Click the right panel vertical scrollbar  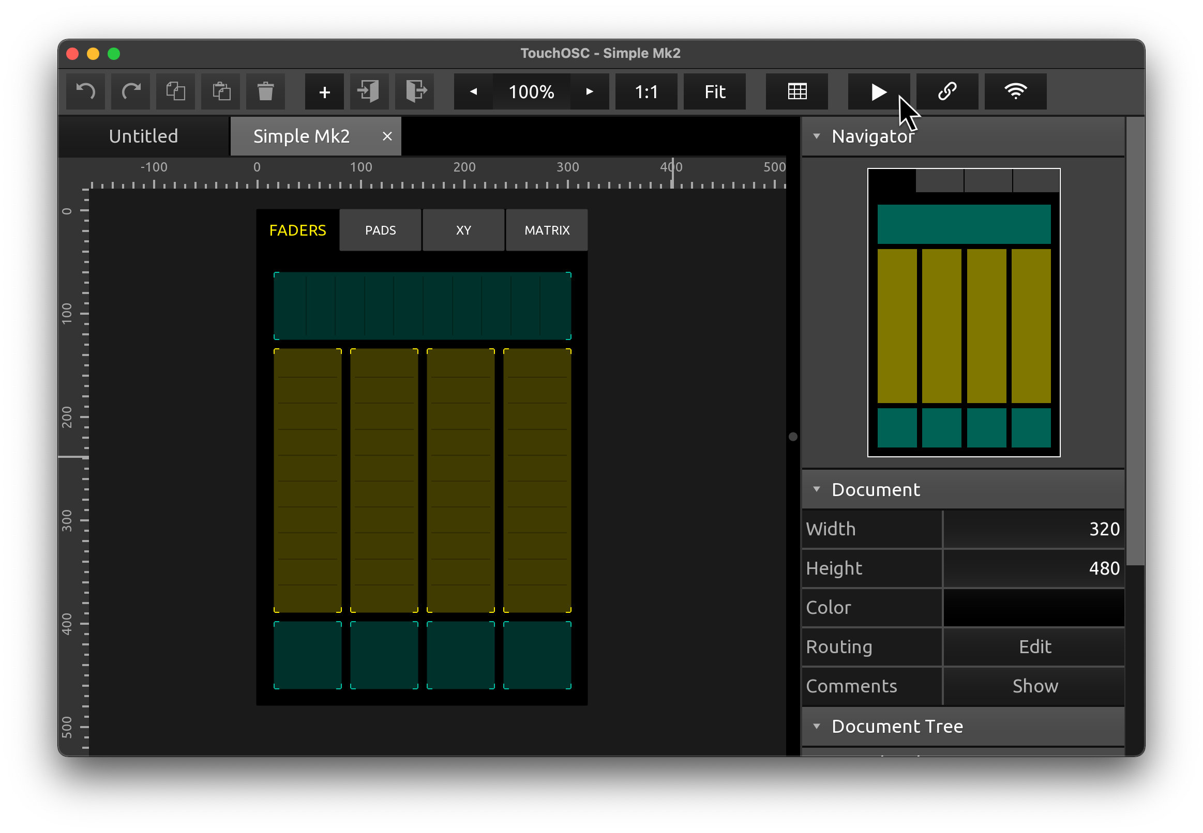click(x=1135, y=341)
